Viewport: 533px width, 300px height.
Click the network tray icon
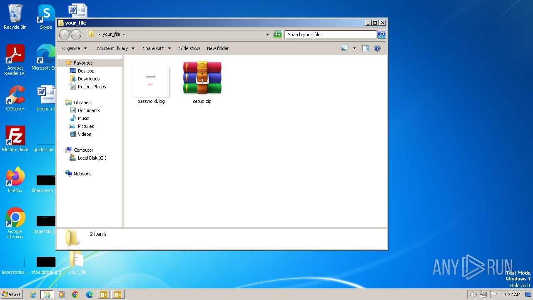[x=483, y=295]
